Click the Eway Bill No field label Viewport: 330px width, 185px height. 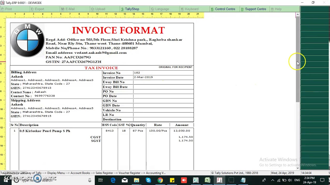click(113, 82)
